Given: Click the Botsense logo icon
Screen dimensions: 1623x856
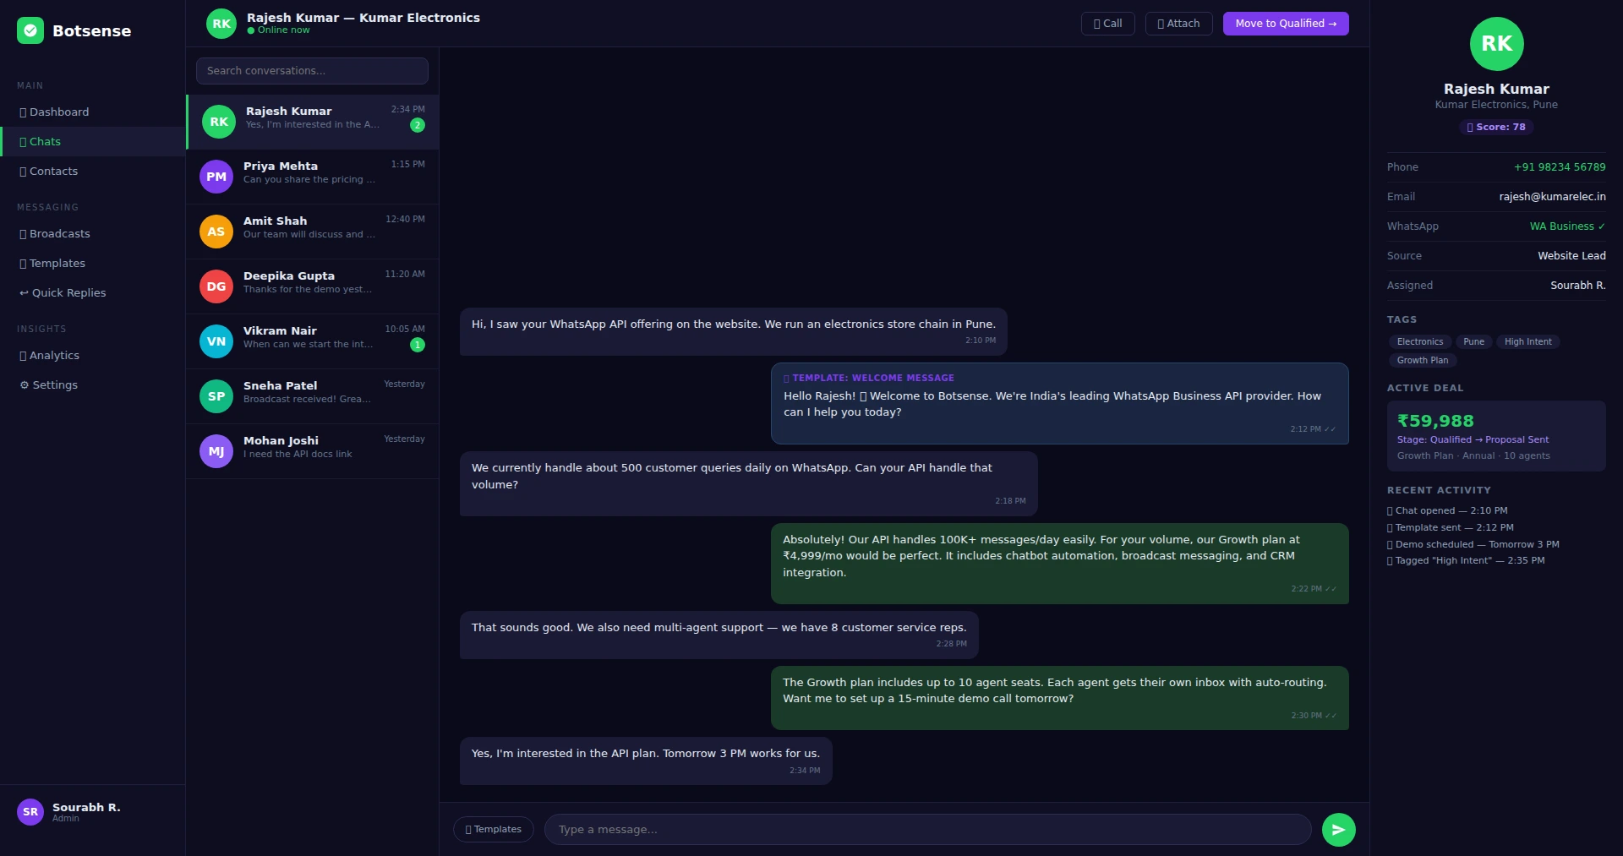Looking at the screenshot, I should [30, 30].
